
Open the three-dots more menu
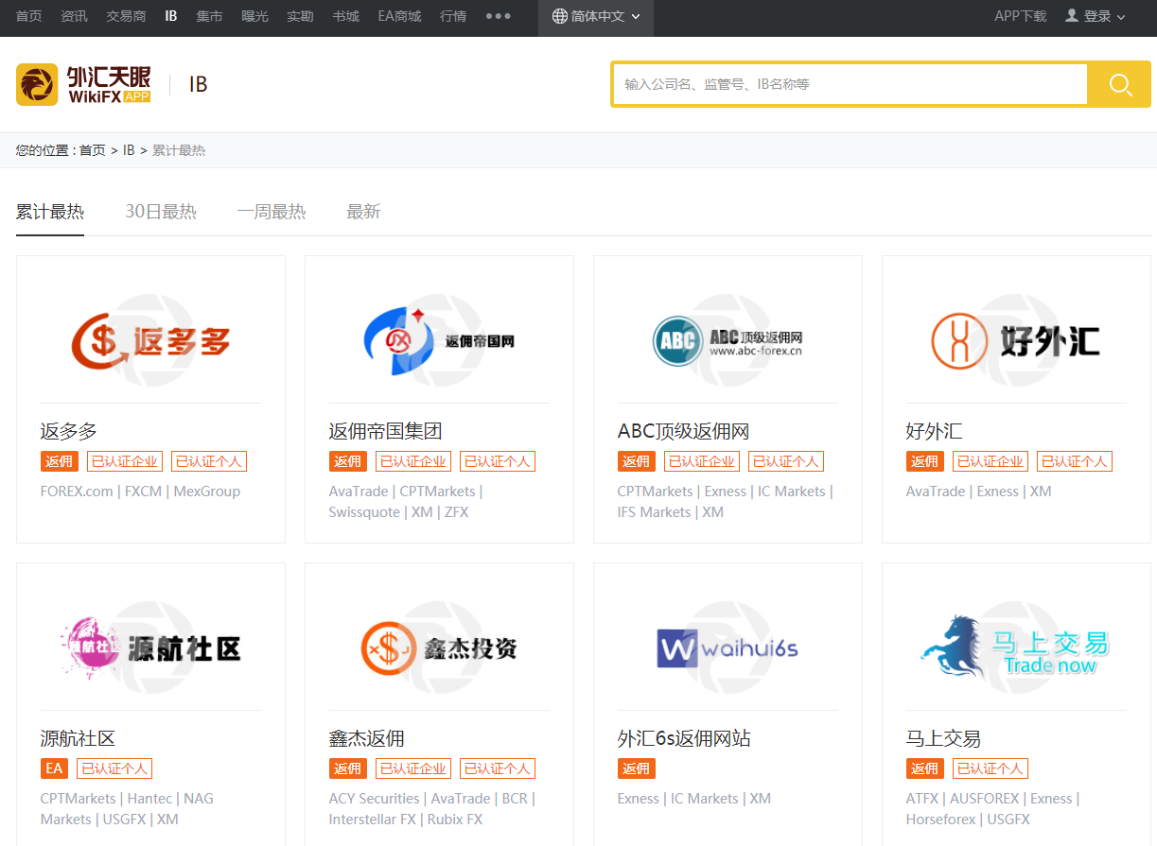coord(499,16)
